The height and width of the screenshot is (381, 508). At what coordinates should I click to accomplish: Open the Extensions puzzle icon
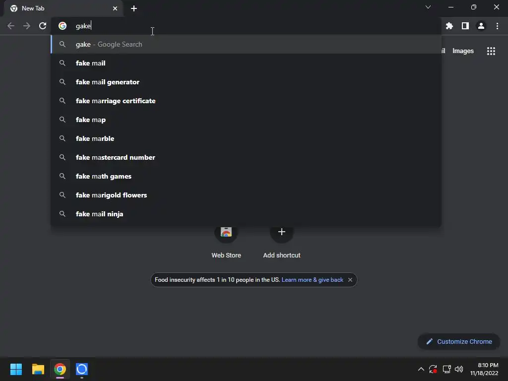[x=449, y=26]
